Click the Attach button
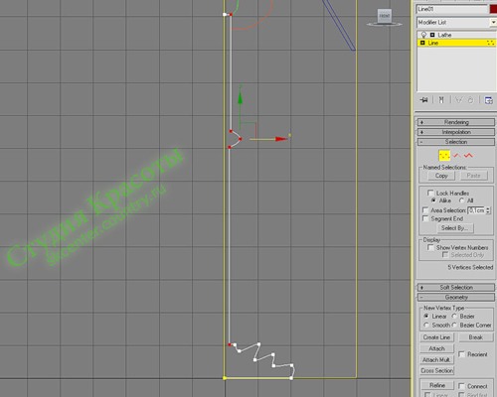This screenshot has height=397, width=497. pos(436,348)
